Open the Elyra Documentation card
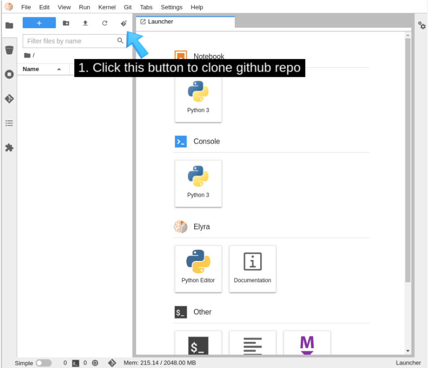The image size is (429, 368). pos(252,268)
